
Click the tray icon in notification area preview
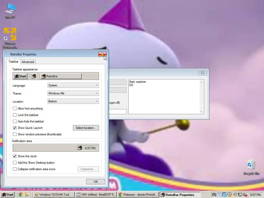click(80, 148)
